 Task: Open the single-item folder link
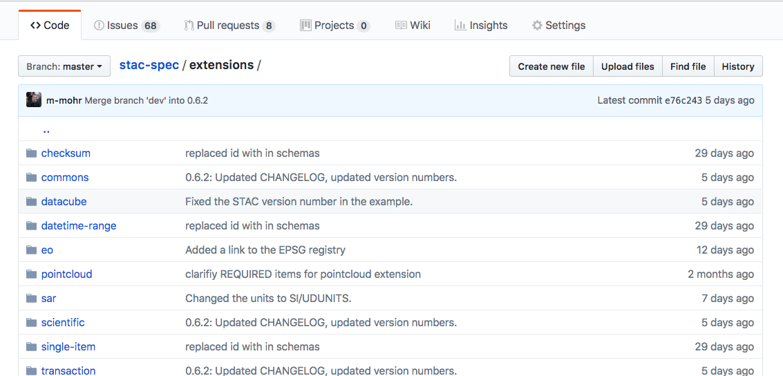tap(68, 346)
